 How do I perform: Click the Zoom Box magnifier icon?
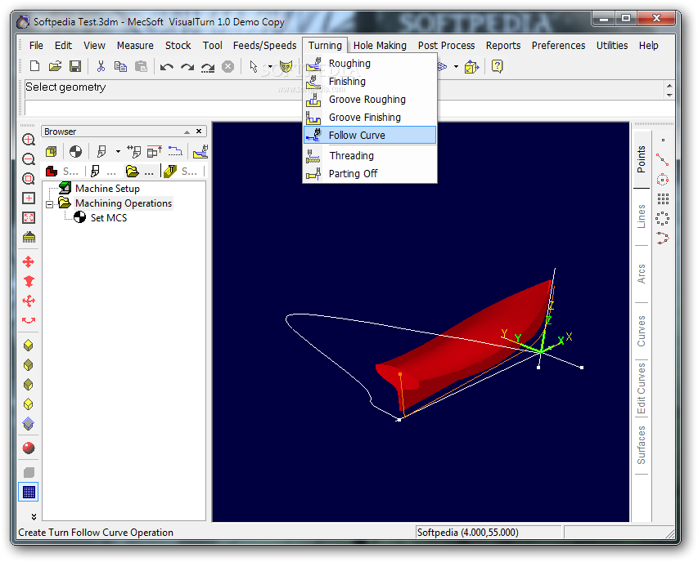[29, 179]
